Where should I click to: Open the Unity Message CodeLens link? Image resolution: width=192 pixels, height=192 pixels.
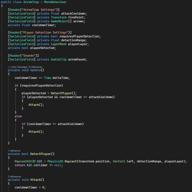coord(19,67)
